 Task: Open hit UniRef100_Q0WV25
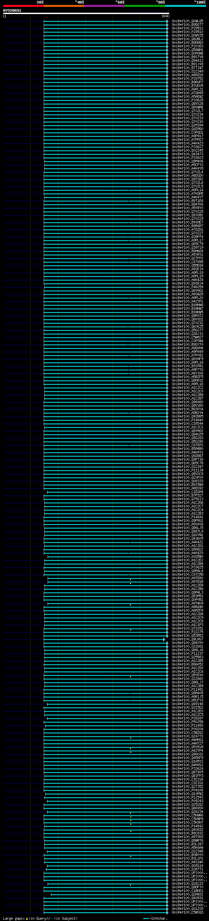[187, 35]
